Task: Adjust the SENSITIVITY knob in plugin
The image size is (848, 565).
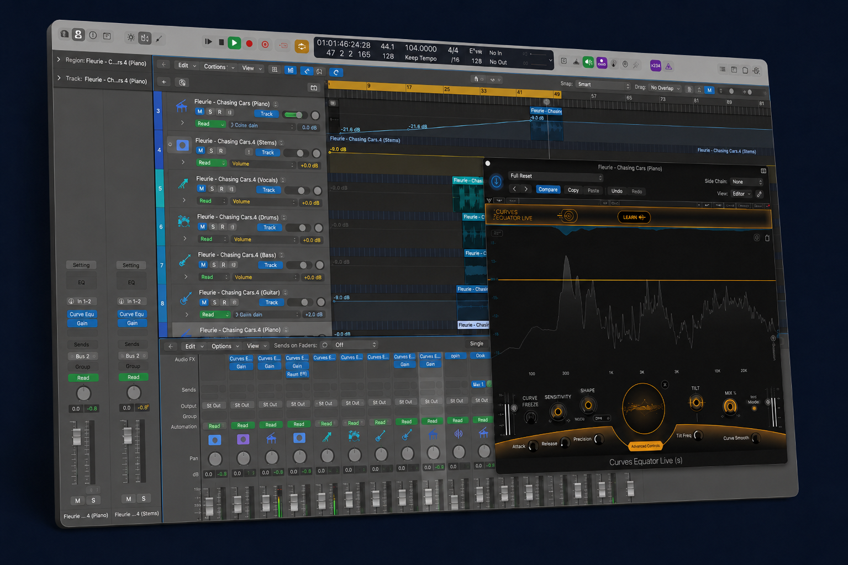Action: point(557,412)
